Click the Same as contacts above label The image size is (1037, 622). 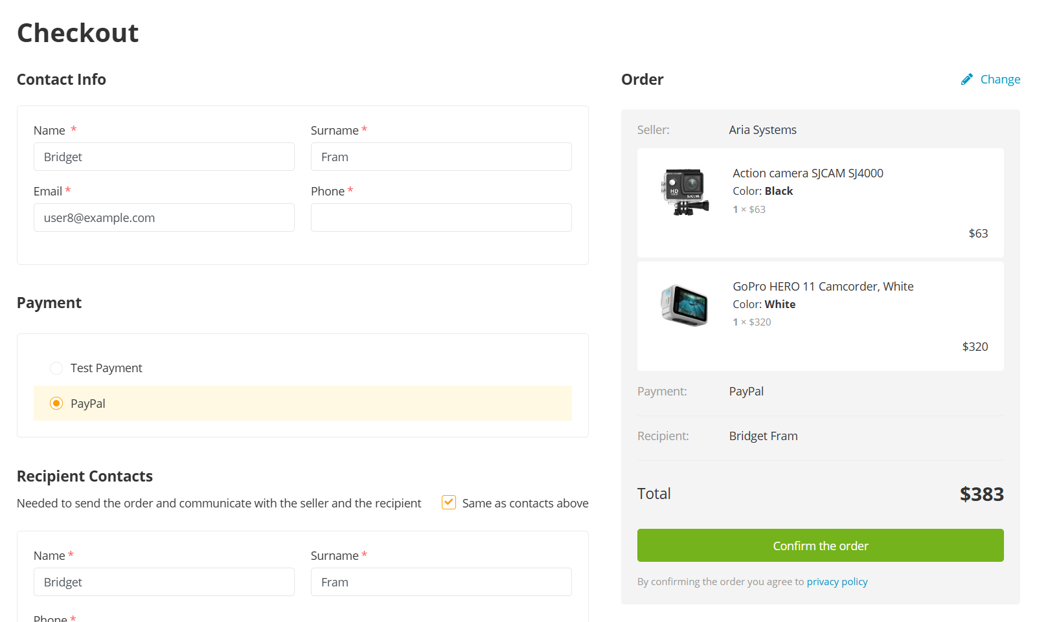click(525, 504)
